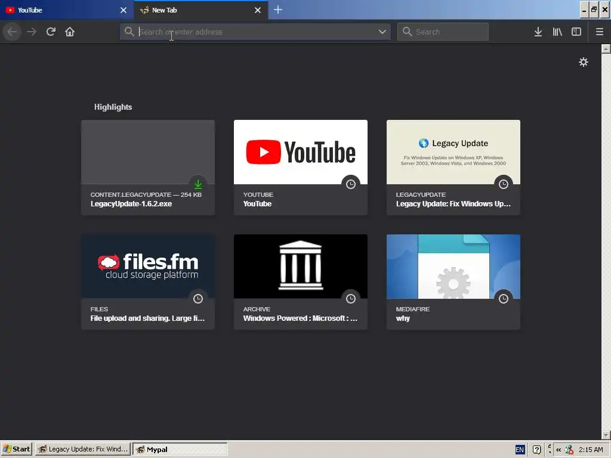Open the Mediafire 'why' title
Image resolution: width=611 pixels, height=458 pixels.
(403, 318)
